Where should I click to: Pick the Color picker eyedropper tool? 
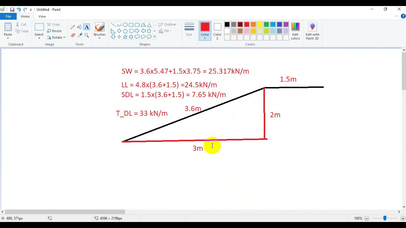coord(80,35)
